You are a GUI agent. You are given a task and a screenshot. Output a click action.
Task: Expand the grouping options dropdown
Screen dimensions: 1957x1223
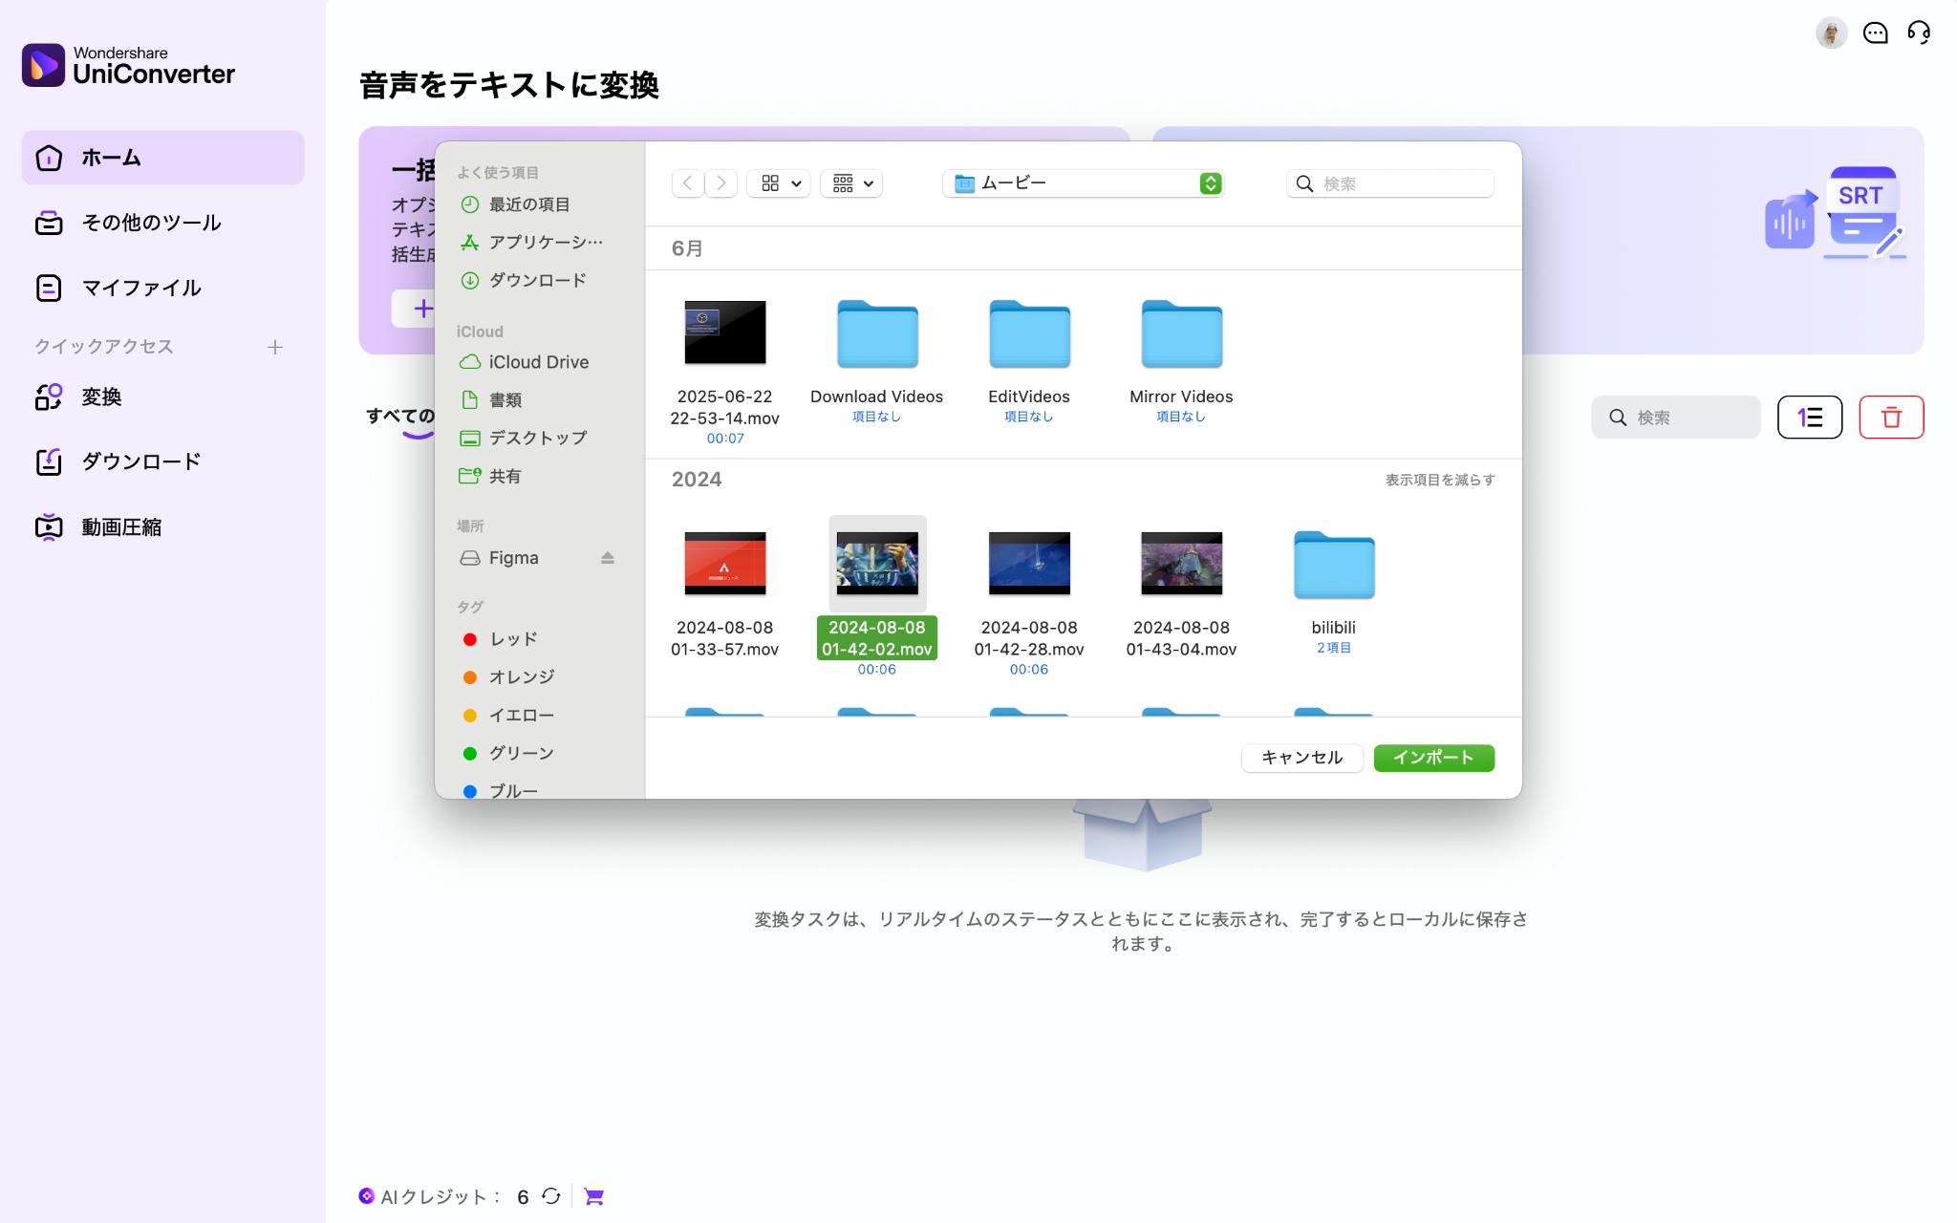851,183
